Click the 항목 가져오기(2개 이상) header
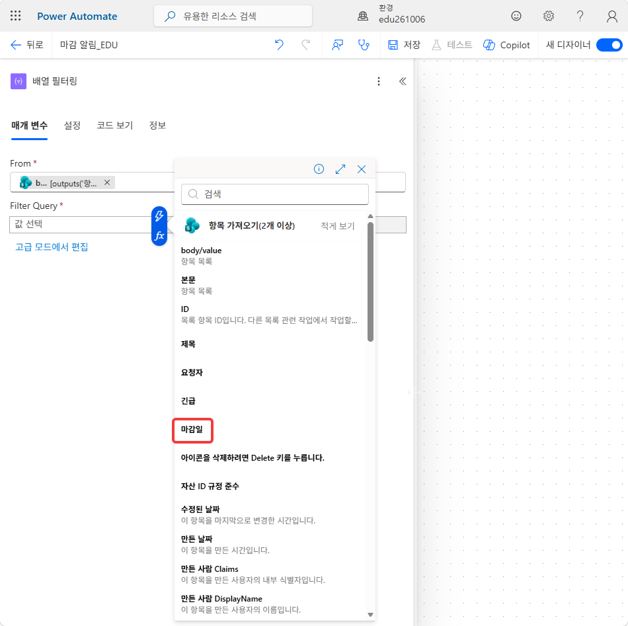628x626 pixels. point(251,225)
